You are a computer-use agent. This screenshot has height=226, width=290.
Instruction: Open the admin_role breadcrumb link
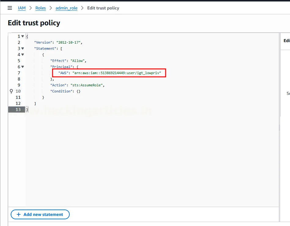pos(66,8)
